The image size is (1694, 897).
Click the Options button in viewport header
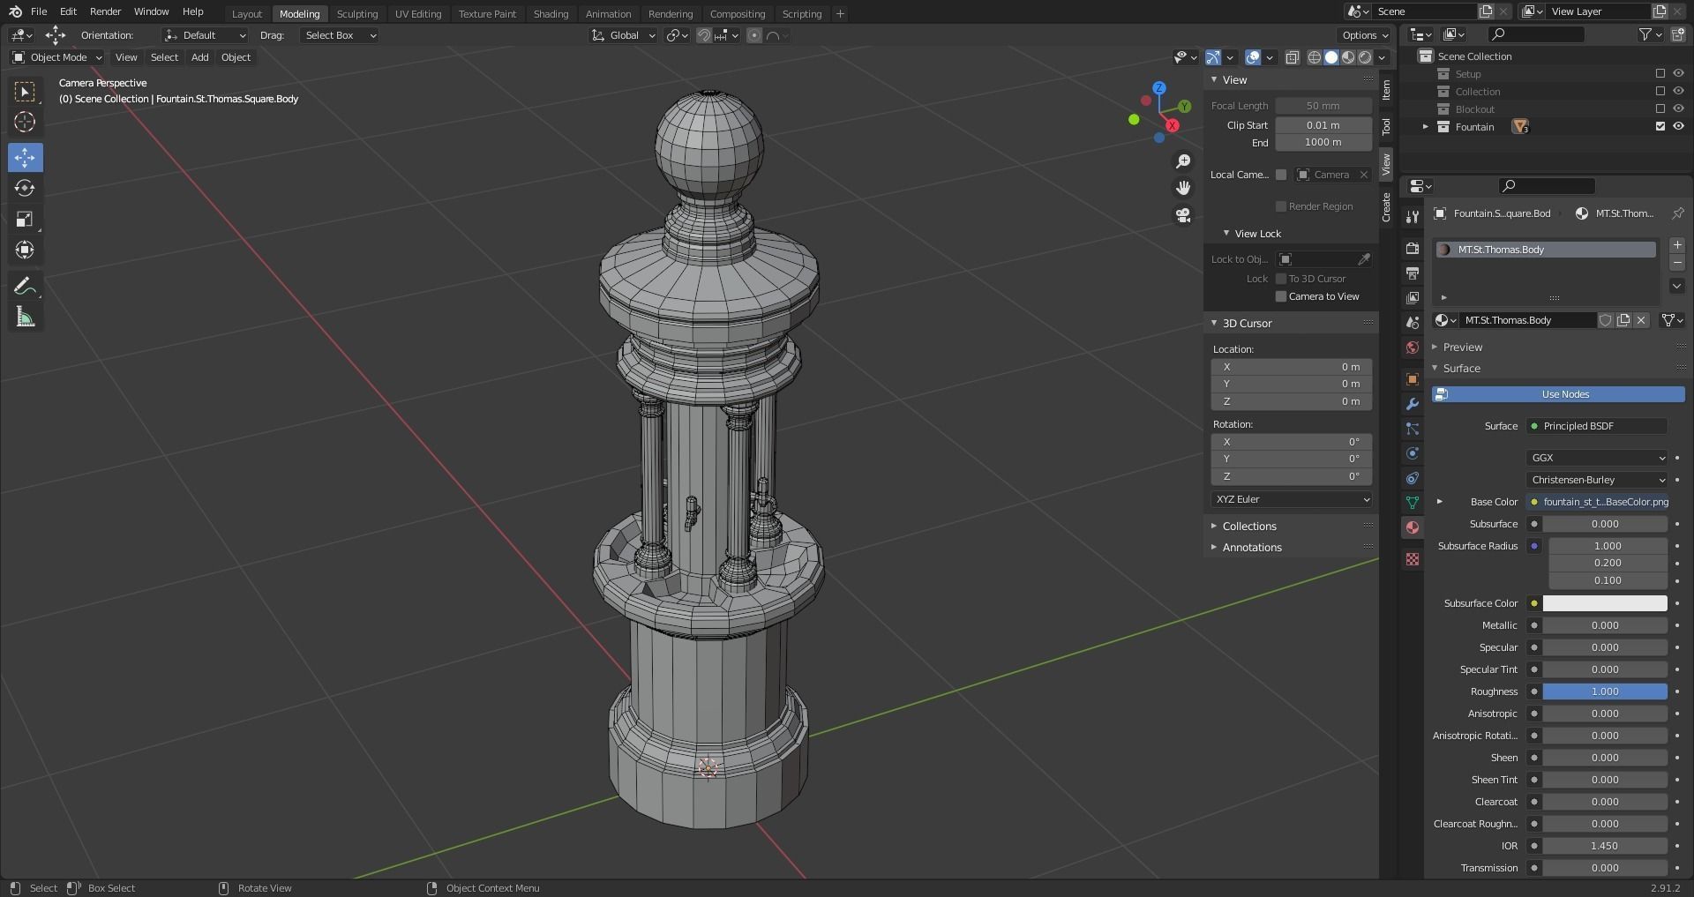[x=1364, y=35]
